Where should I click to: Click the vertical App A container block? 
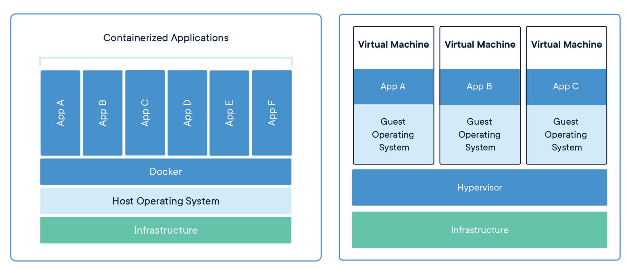pos(60,113)
